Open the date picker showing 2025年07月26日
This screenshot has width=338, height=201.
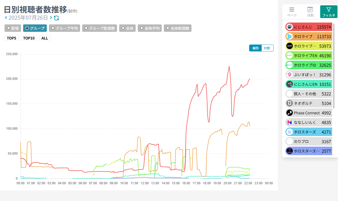(x=28, y=18)
